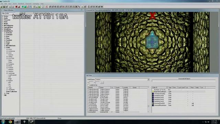The height and width of the screenshot is (124, 220).
Task: Click the Load data files toolbar icon
Action: pyautogui.click(x=1, y=7)
